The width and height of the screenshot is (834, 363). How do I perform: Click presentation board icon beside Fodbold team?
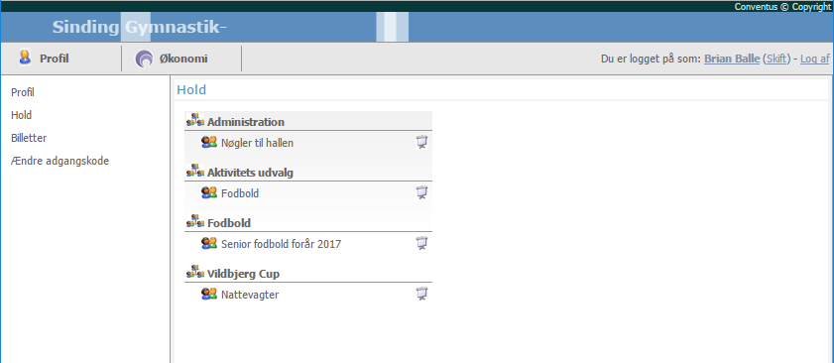pyautogui.click(x=421, y=192)
